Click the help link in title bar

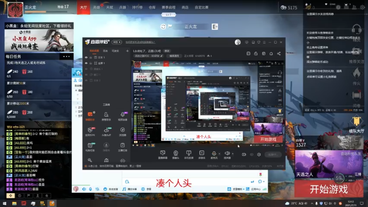click(140, 42)
